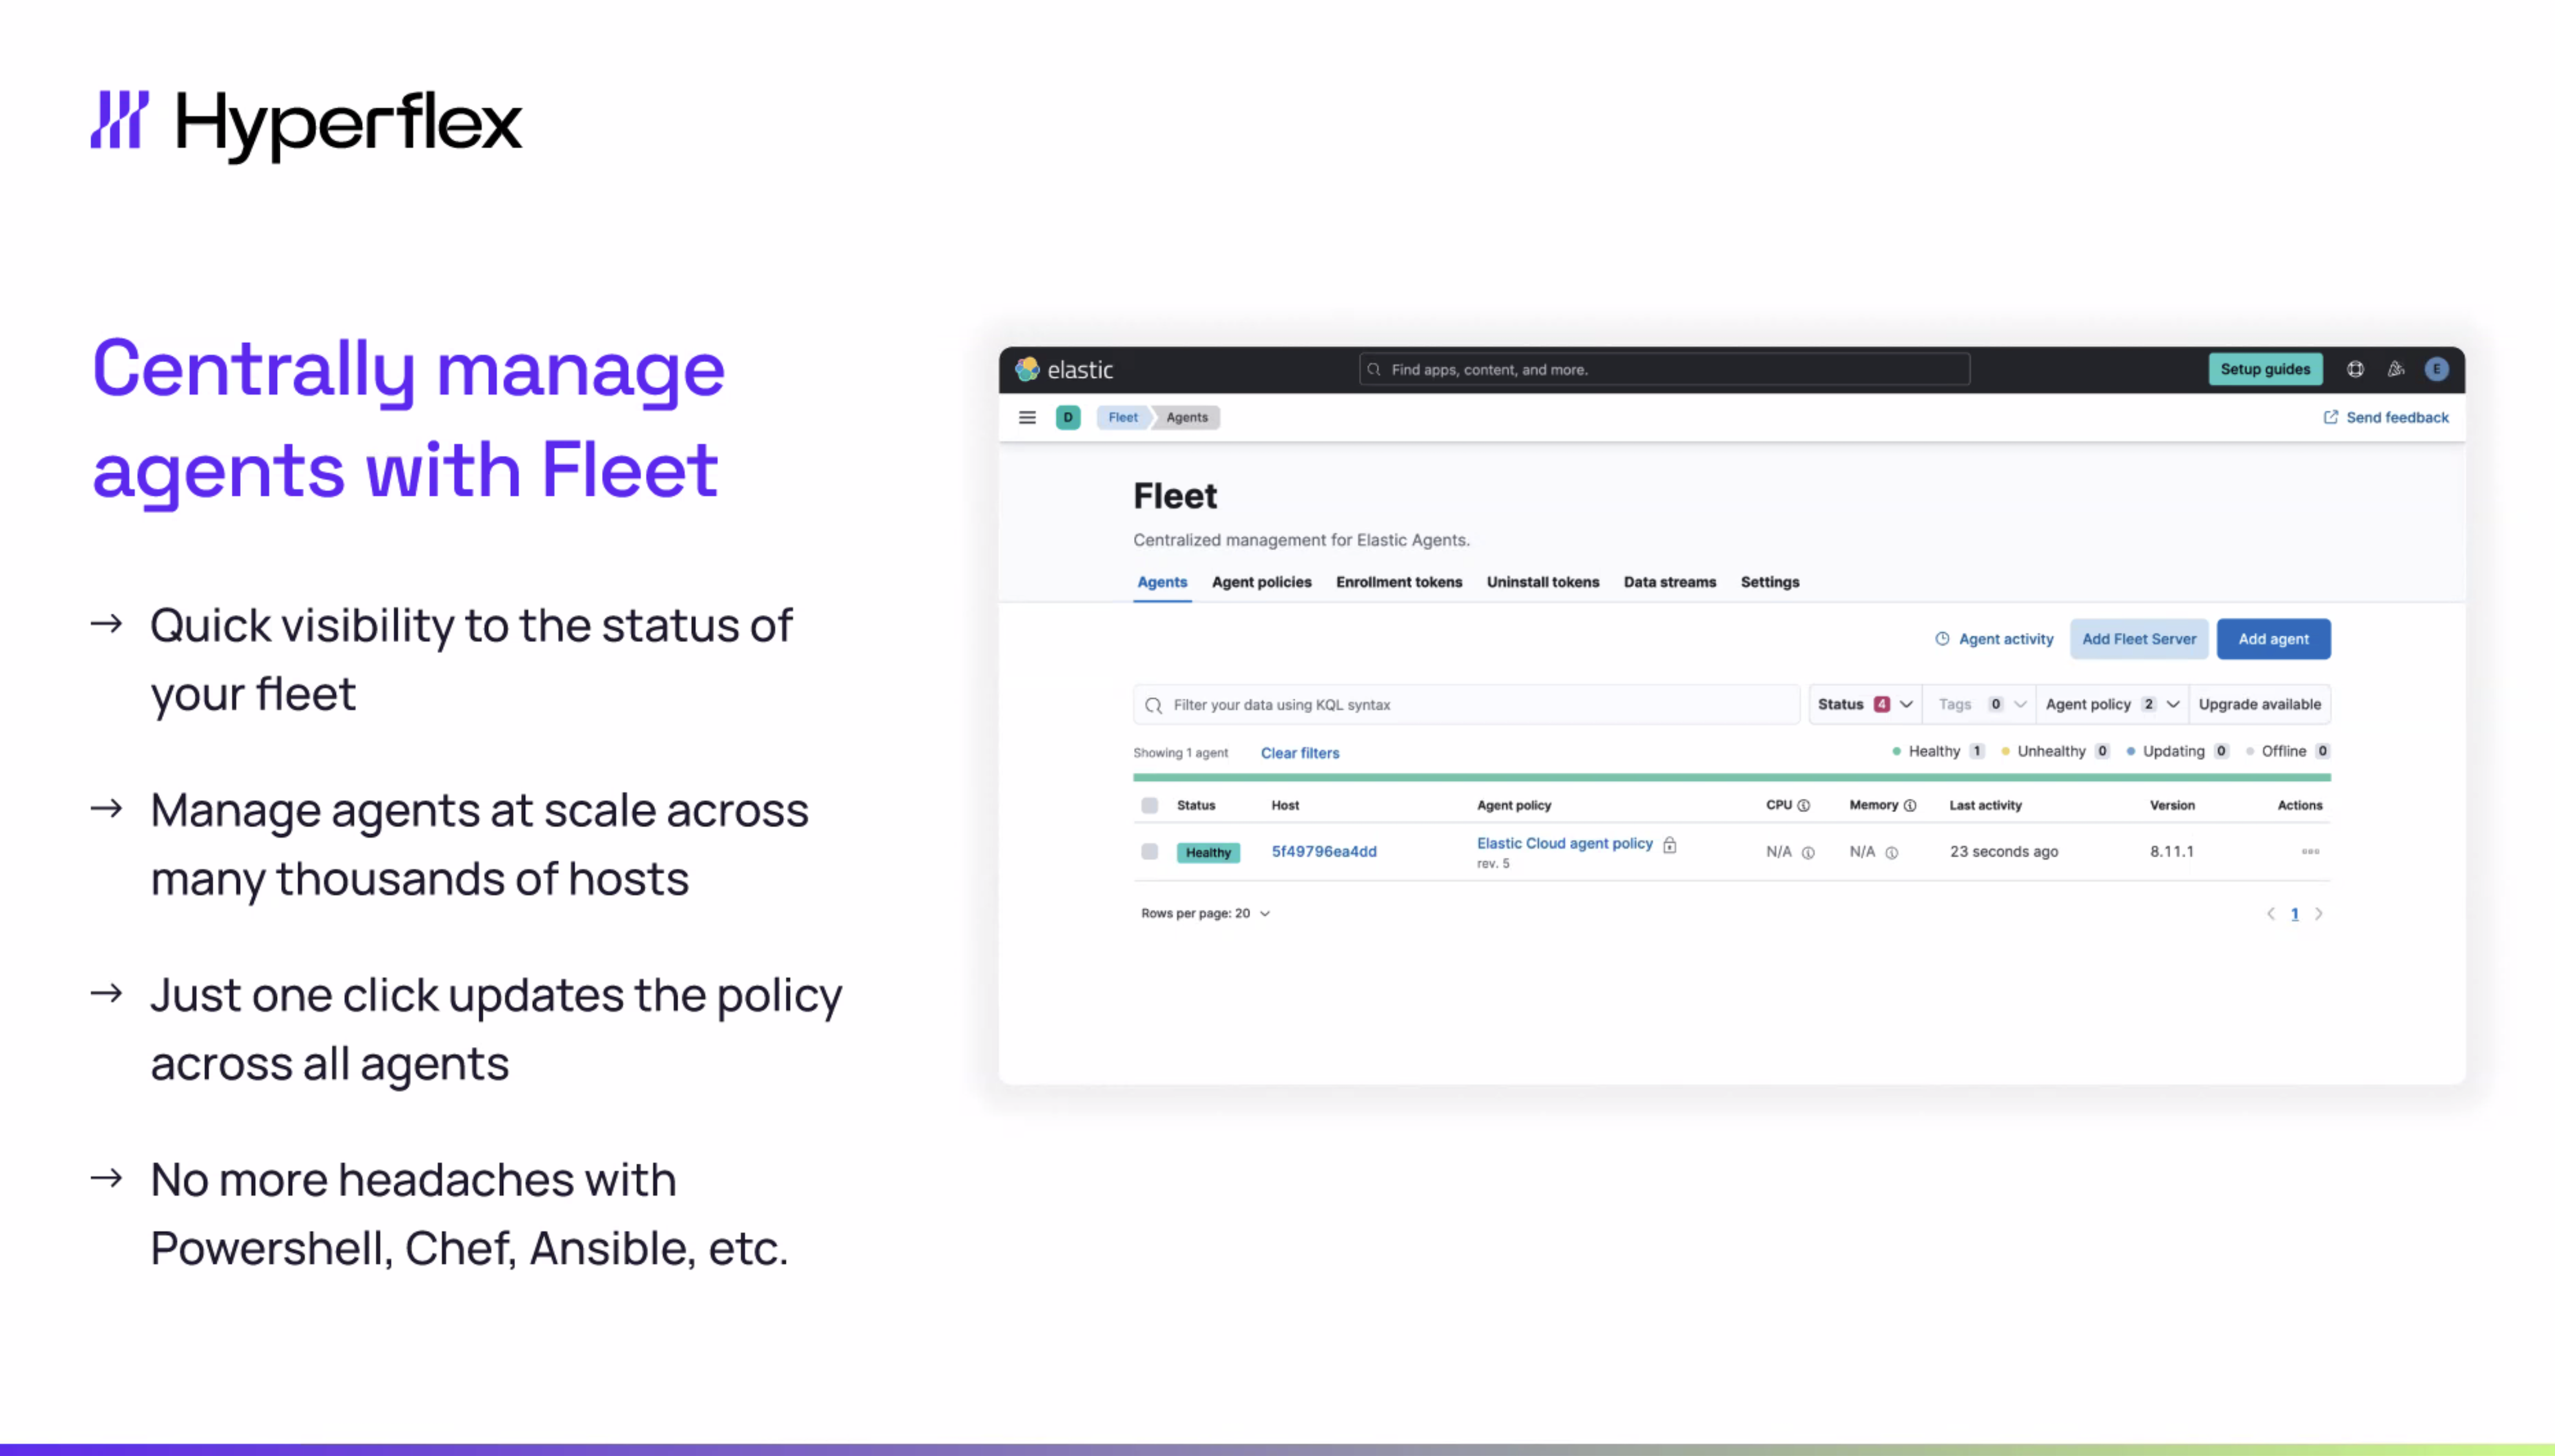The height and width of the screenshot is (1456, 2555).
Task: Expand the Agent policy filter dropdown
Action: pos(2111,704)
